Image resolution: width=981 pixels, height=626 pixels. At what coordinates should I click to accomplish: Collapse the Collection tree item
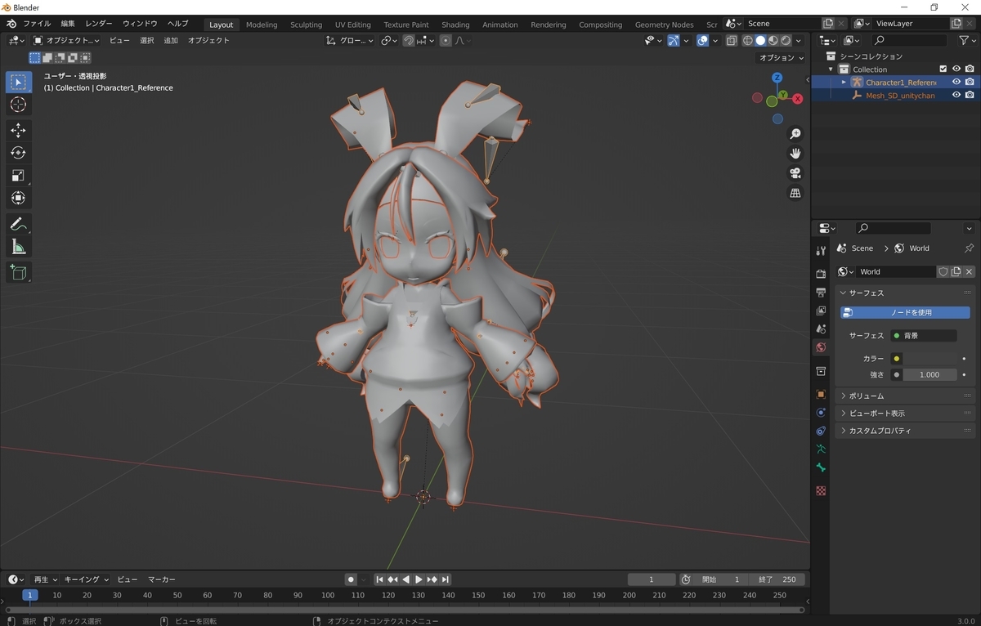[832, 69]
